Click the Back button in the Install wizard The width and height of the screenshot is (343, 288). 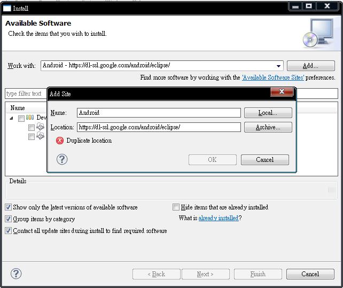(x=157, y=274)
